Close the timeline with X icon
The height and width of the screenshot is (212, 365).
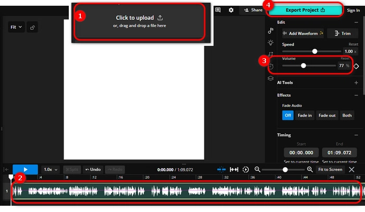pyautogui.click(x=351, y=169)
